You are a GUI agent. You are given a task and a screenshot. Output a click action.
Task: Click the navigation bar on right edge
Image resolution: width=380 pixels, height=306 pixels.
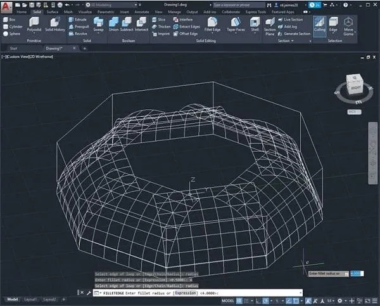tap(373, 153)
